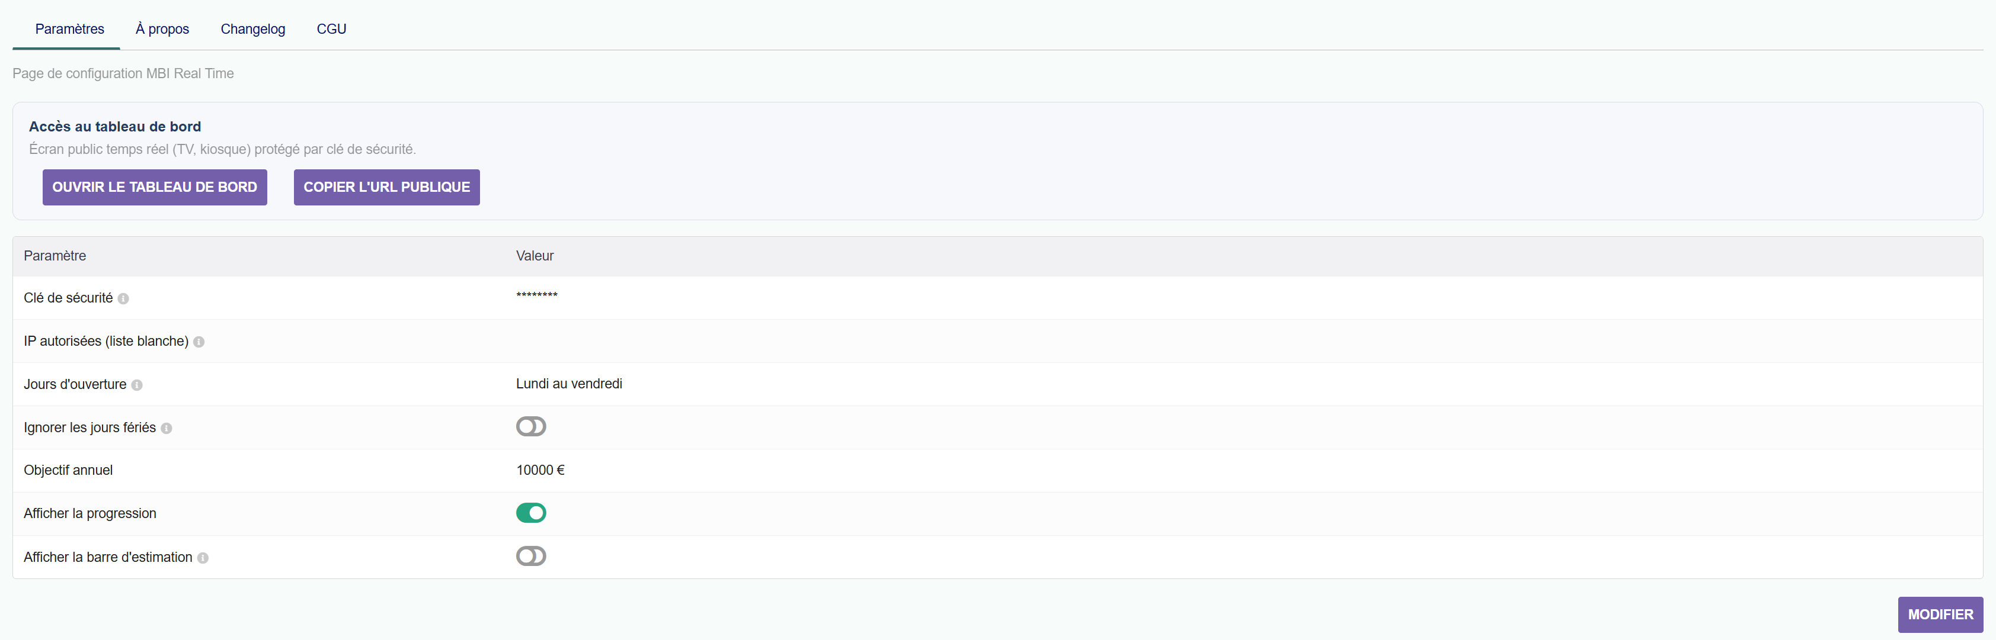Enable the Ignorer les jours fériés toggle
1996x640 pixels.
tap(531, 426)
